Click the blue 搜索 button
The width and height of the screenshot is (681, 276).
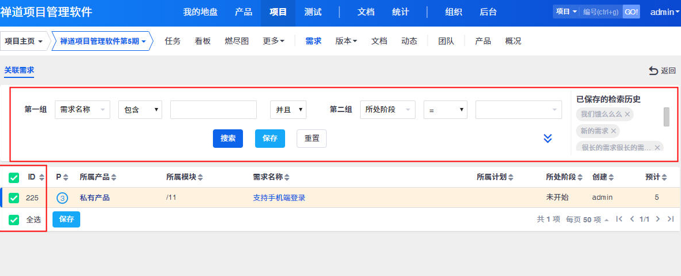click(228, 139)
